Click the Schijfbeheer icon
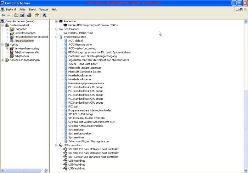248x173 pixels. [x=12, y=56]
